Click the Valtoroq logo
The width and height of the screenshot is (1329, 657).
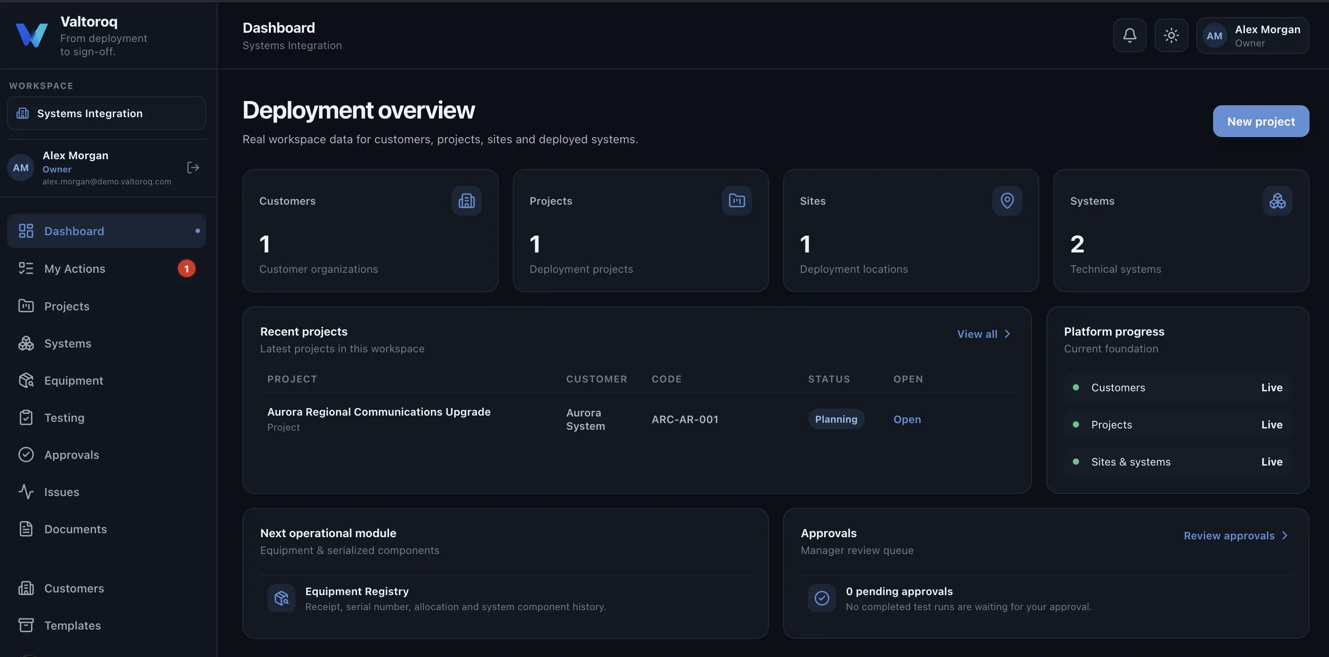[x=32, y=35]
